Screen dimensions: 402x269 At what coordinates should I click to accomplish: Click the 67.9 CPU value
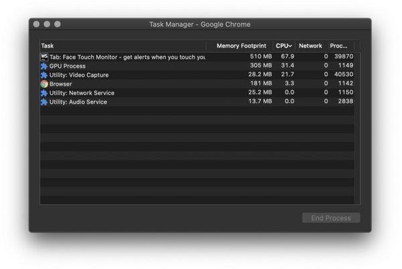tap(287, 56)
